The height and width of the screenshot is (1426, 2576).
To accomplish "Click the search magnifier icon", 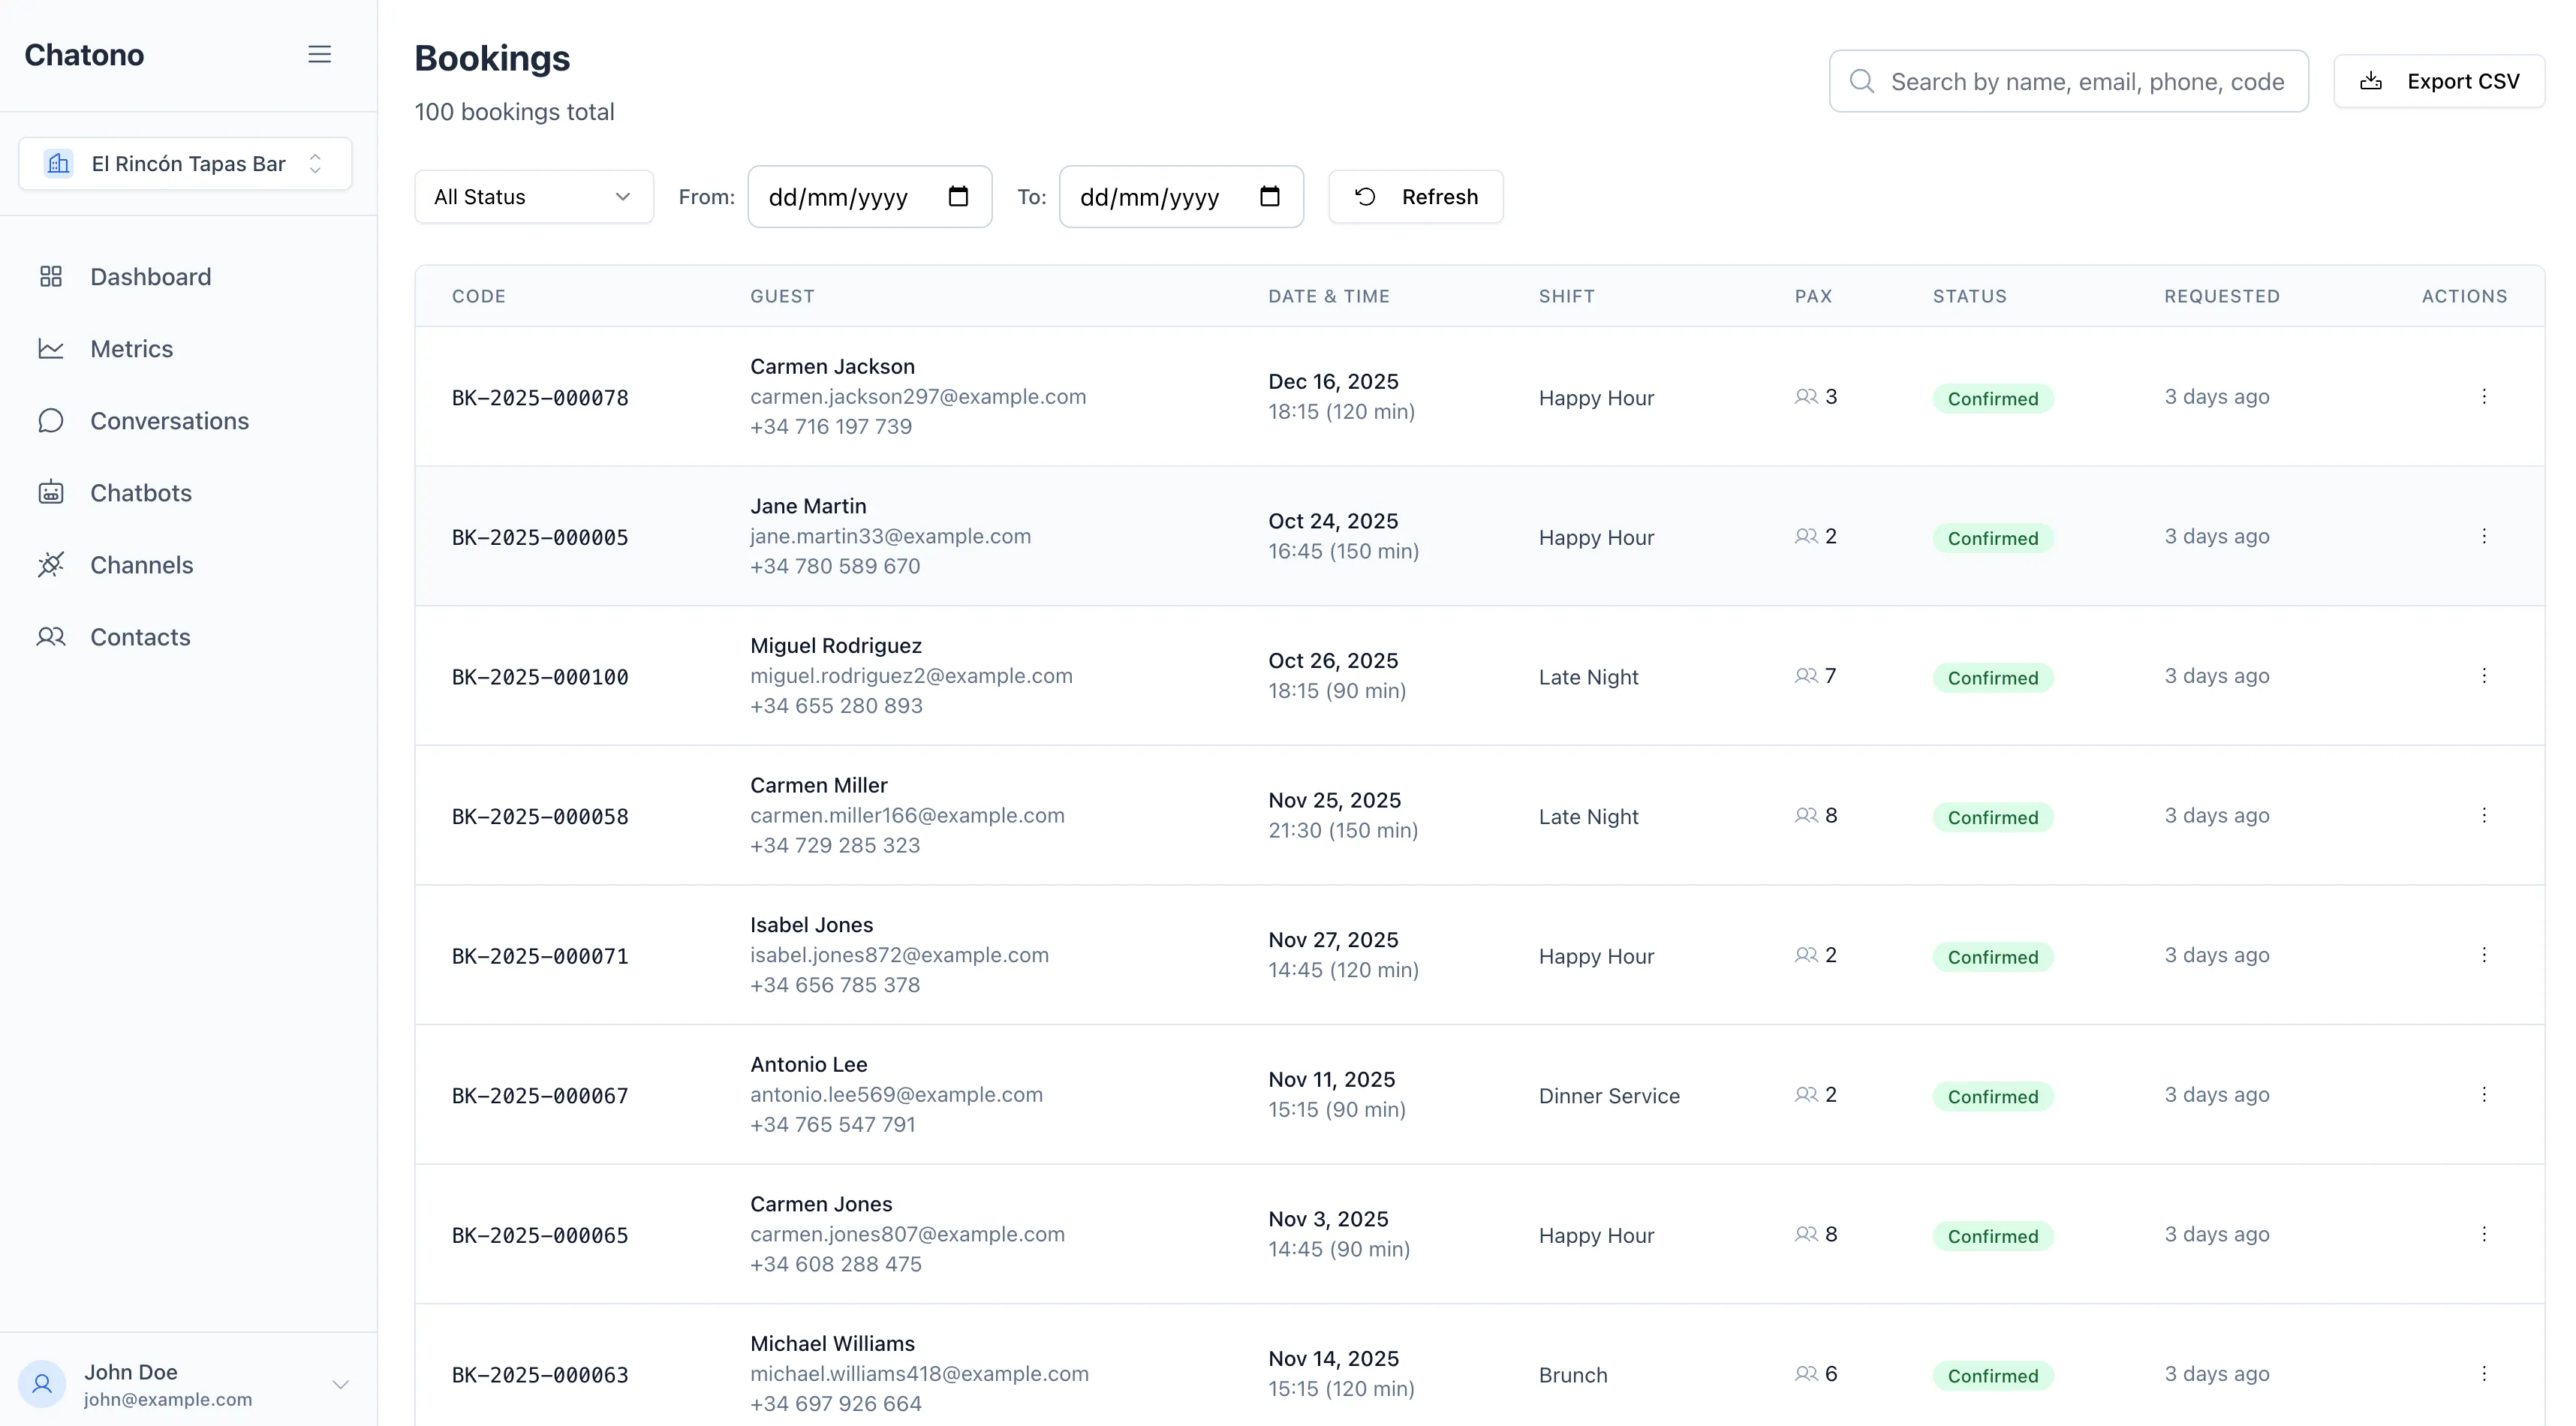I will click(1861, 81).
